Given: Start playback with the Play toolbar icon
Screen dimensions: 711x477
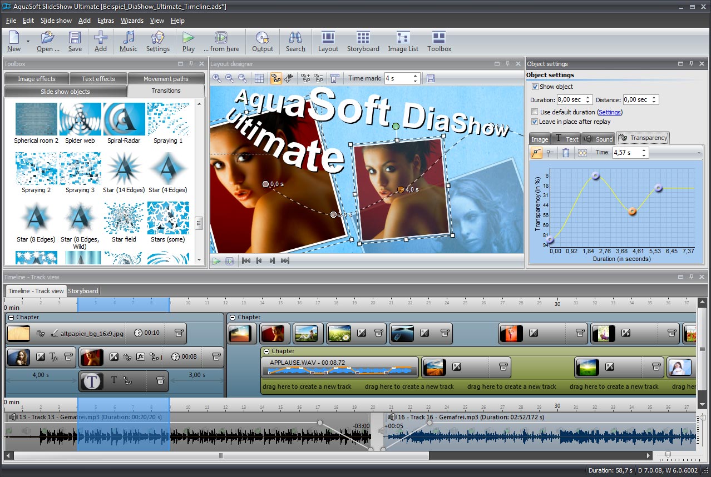Looking at the screenshot, I should [189, 38].
